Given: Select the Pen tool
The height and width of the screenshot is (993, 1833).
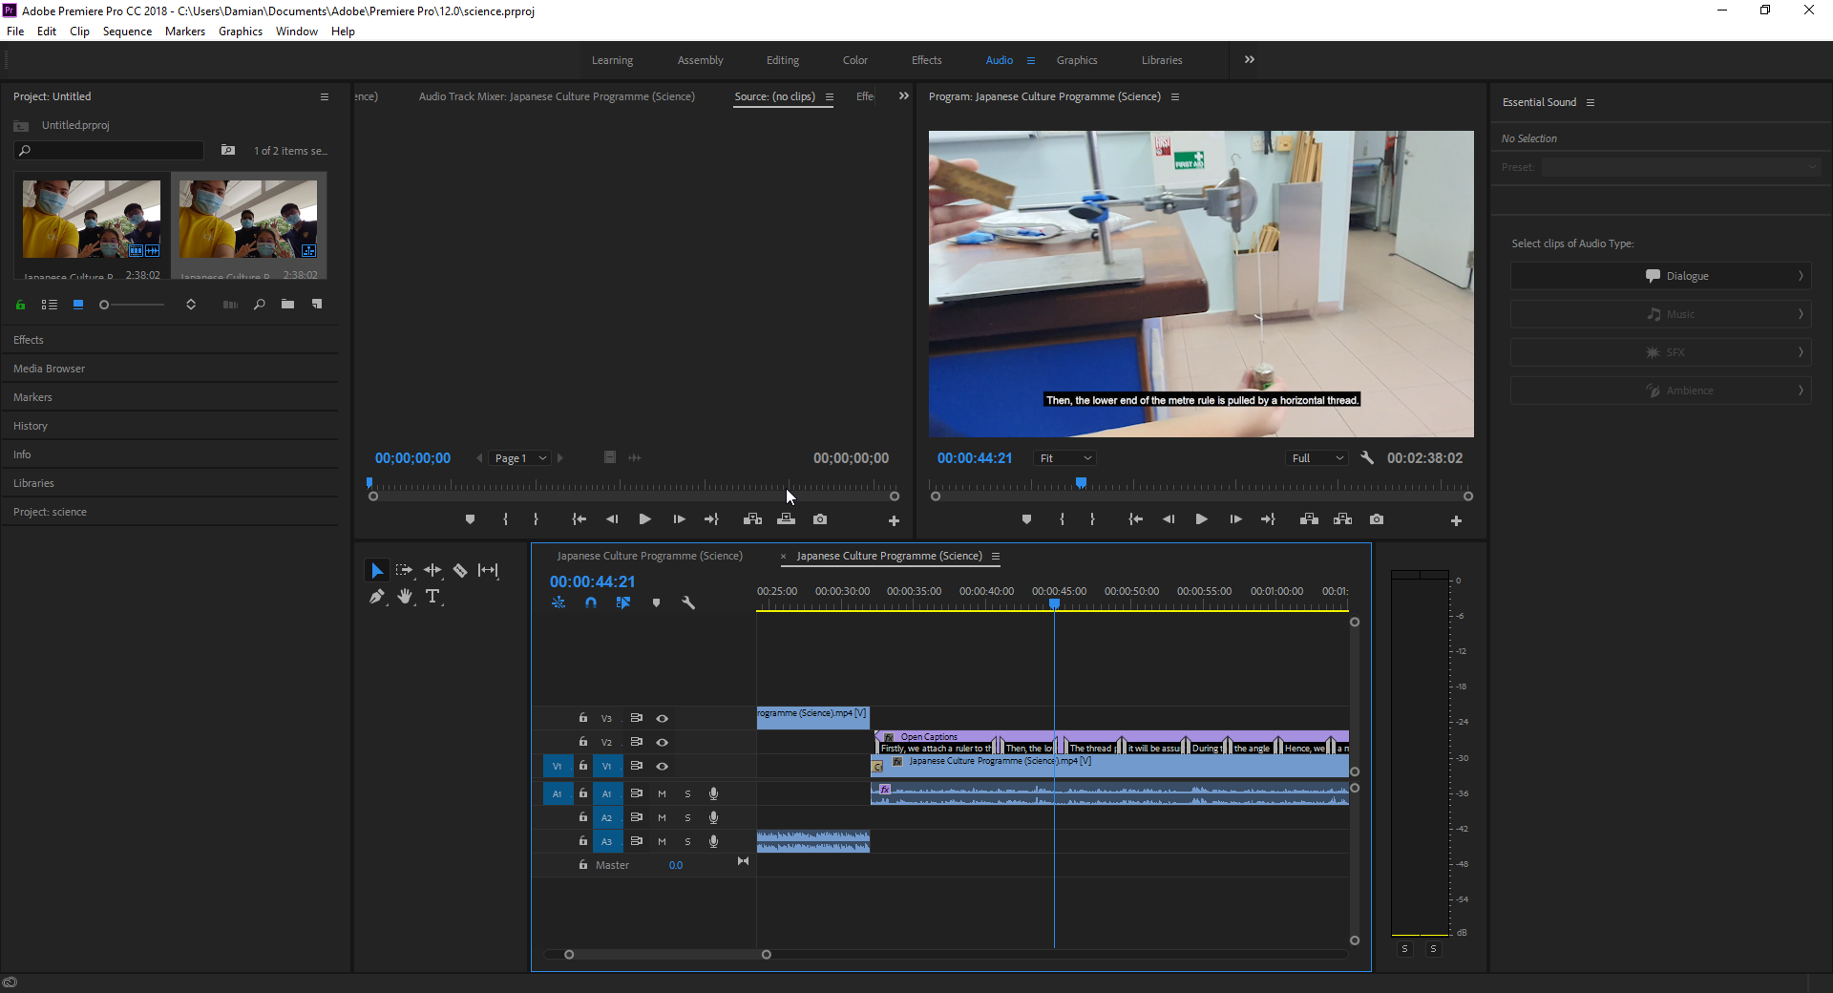Looking at the screenshot, I should point(376,597).
